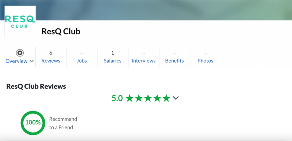Open the Overview tab

16,61
